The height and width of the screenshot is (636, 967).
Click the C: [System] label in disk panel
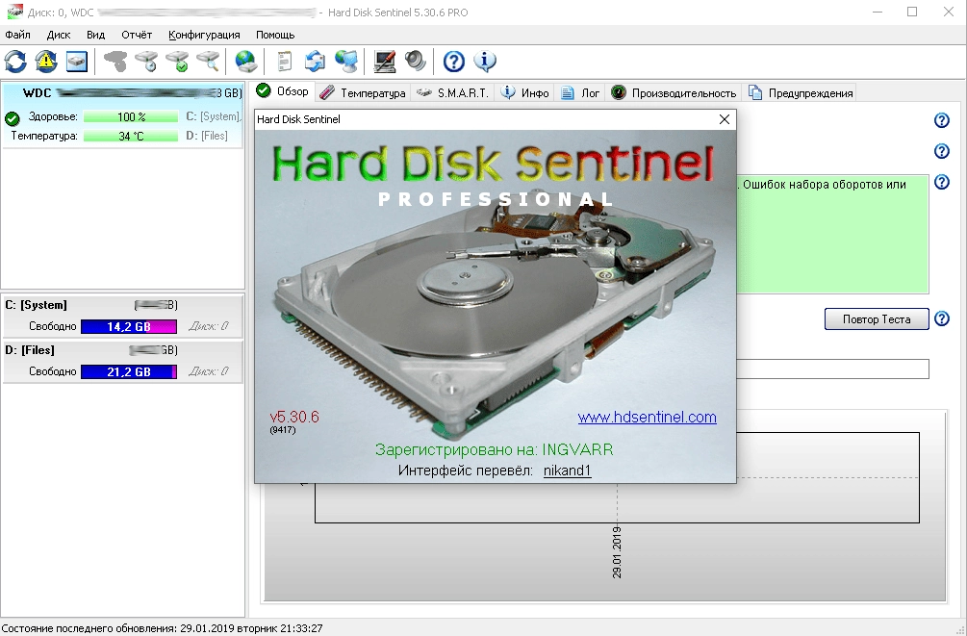pyautogui.click(x=214, y=116)
